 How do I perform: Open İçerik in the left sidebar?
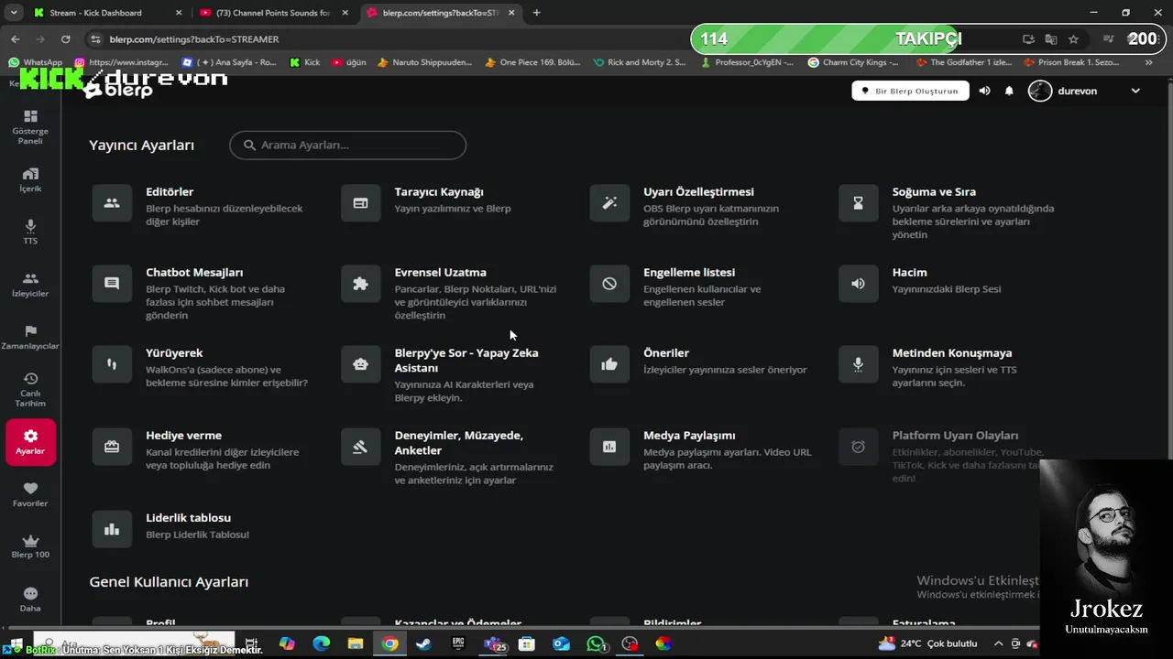pos(30,179)
